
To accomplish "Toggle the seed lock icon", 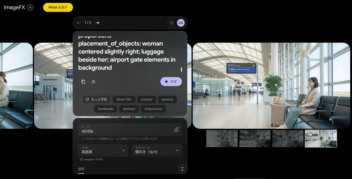I will tap(177, 129).
